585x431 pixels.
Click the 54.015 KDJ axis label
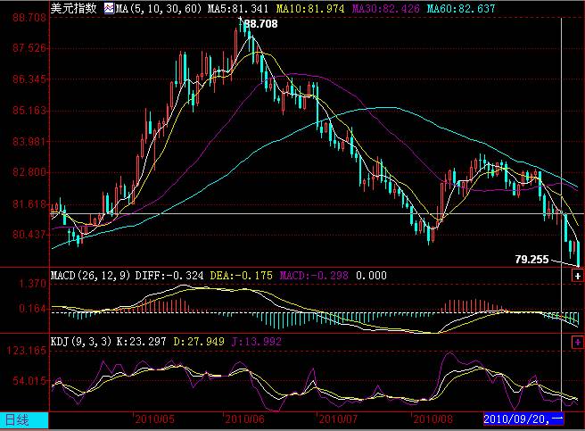29,381
